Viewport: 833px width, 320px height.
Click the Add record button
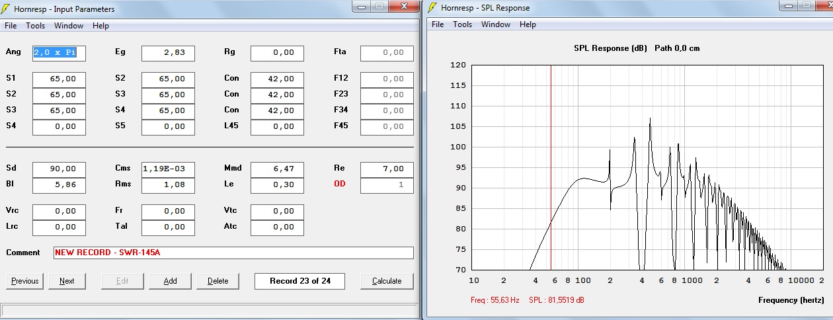[x=170, y=281]
